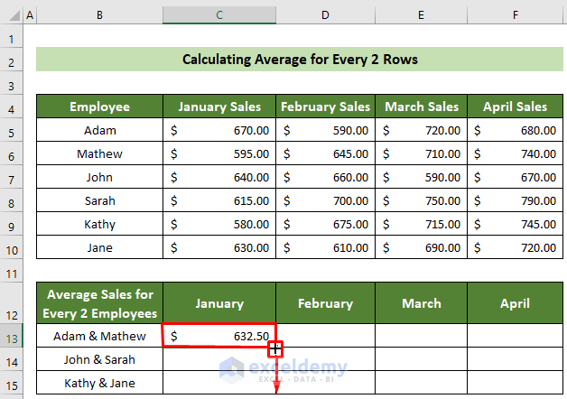Select the average cell showing 632.50
Screen dimensions: 567x399
click(219, 337)
